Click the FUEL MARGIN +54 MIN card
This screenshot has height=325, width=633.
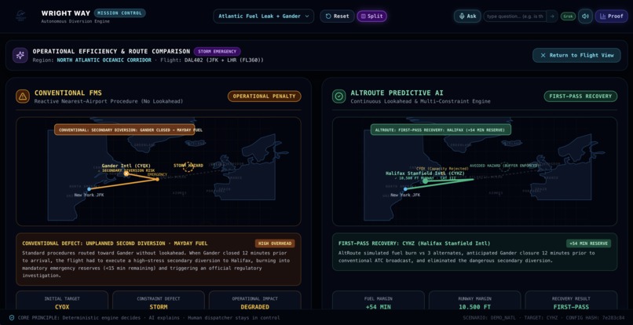379,301
